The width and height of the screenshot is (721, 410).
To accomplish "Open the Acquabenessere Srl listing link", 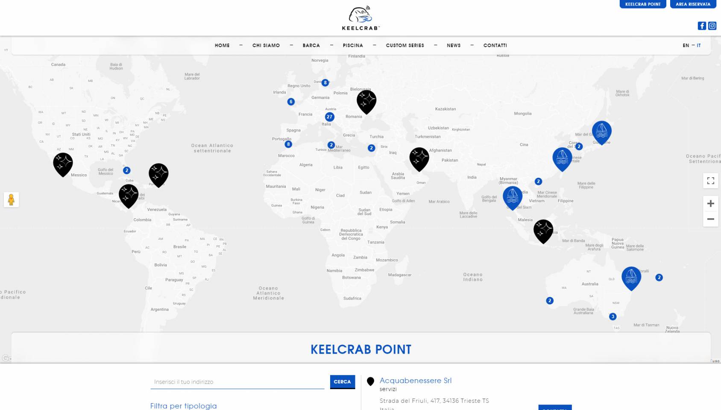I will click(416, 381).
